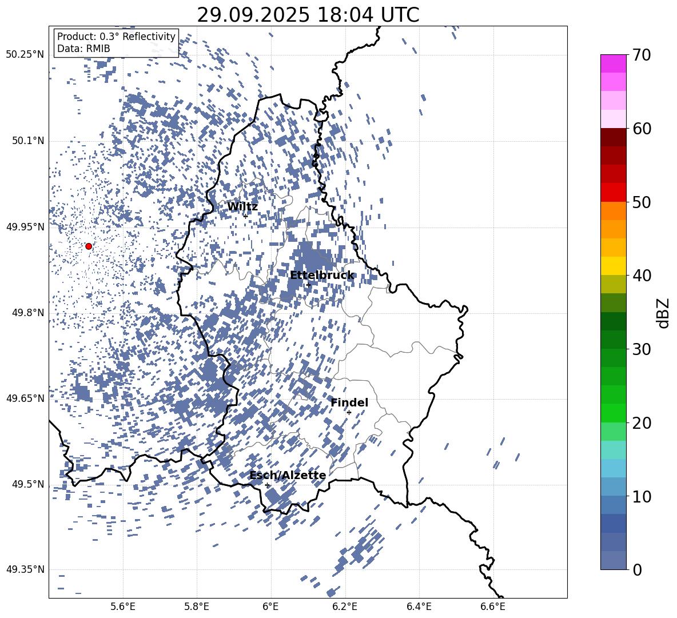Click the Wiltz station cross marker
Viewport: 677px width, 618px height.
point(245,216)
